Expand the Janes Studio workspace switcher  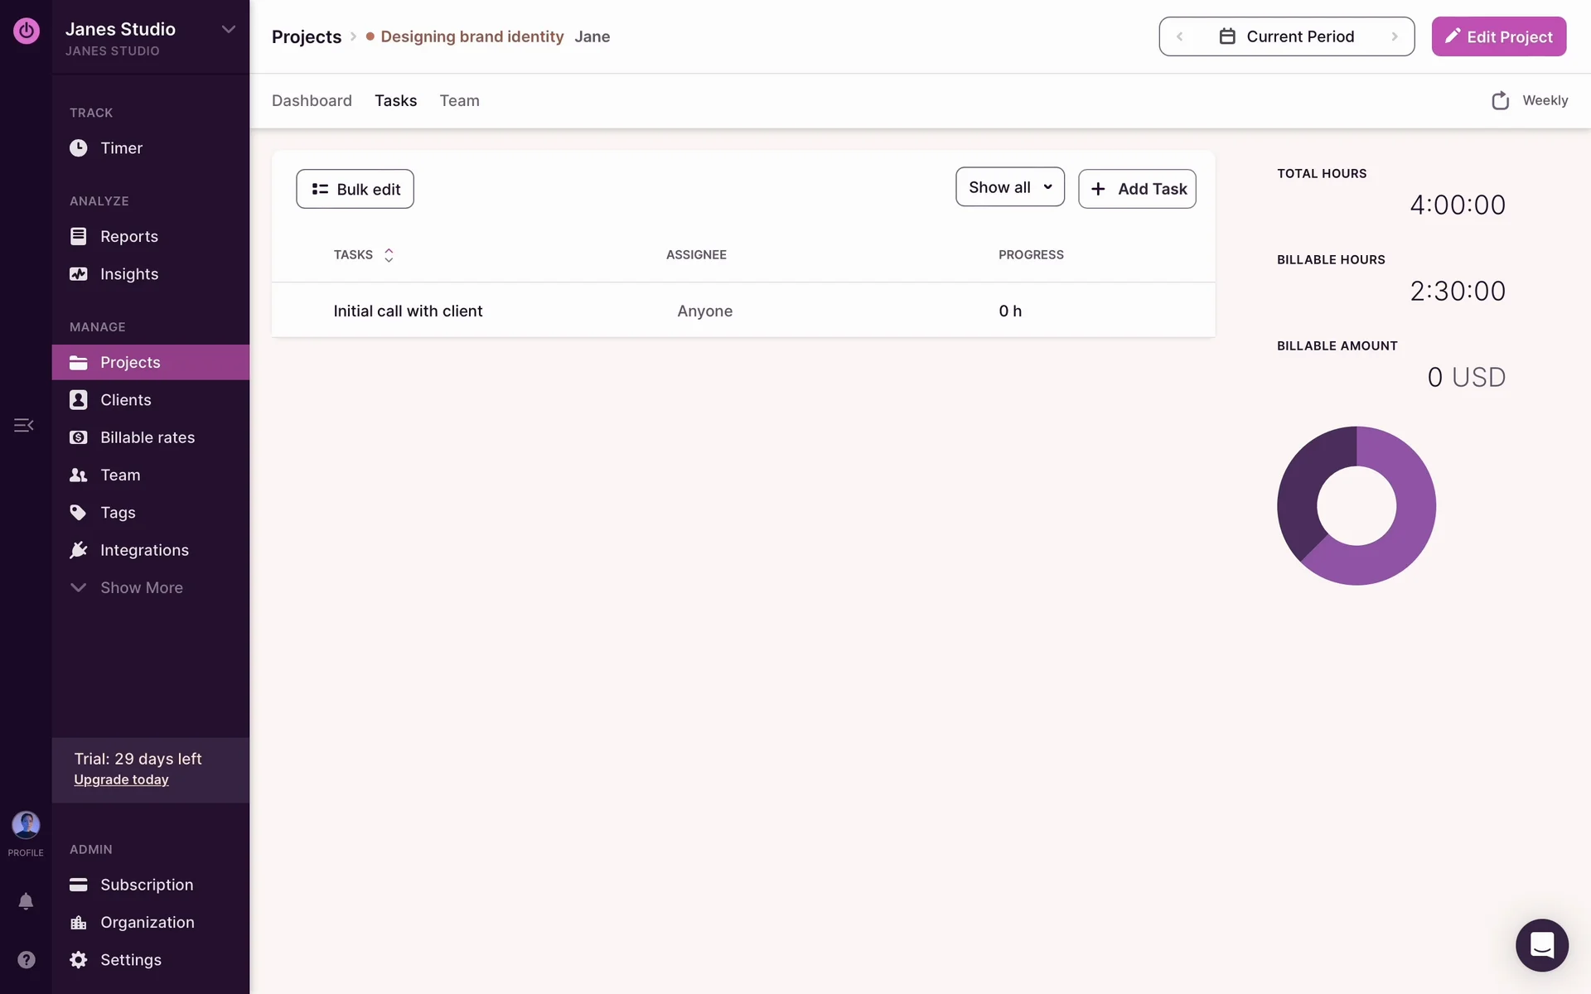[228, 30]
